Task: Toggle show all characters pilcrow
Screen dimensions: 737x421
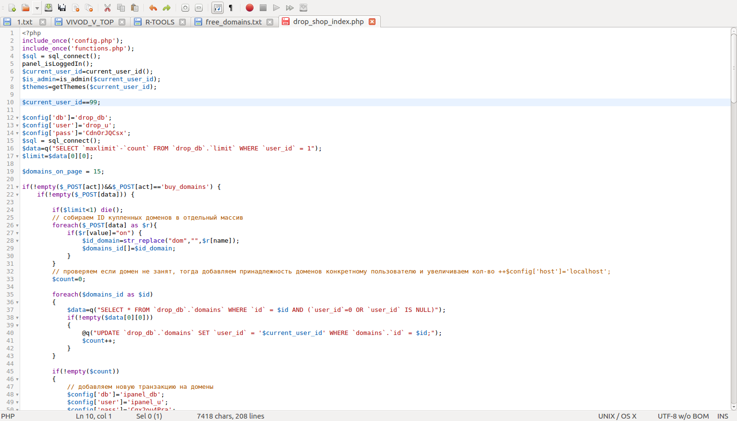Action: click(x=231, y=8)
